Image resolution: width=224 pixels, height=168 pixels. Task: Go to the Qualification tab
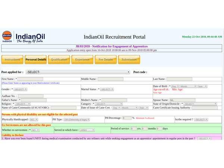59,60
